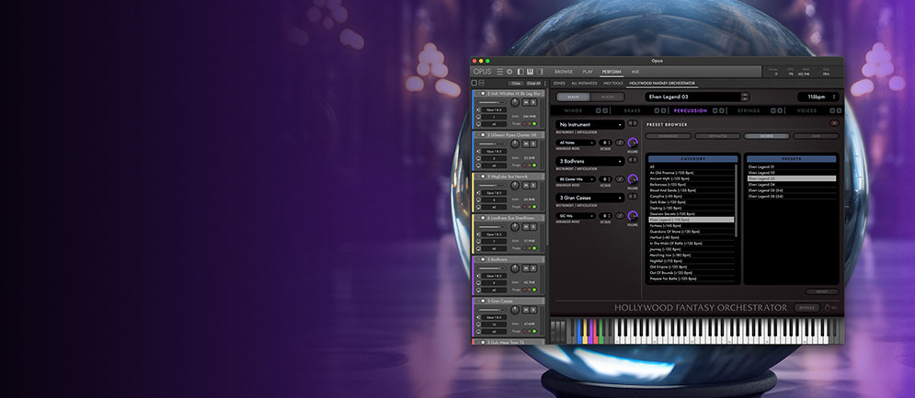Screen dimensions: 915x398
Task: Click the metronome icon near bottom right
Action: point(828,308)
